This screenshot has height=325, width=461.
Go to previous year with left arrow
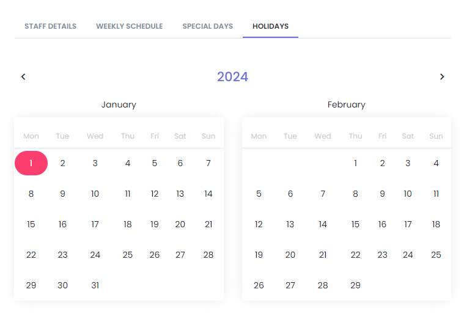coord(23,76)
